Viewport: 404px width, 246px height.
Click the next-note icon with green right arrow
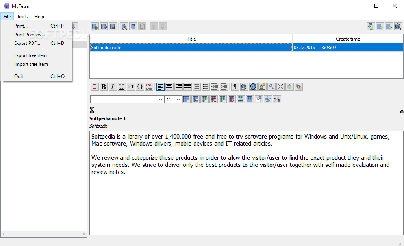(x=389, y=26)
